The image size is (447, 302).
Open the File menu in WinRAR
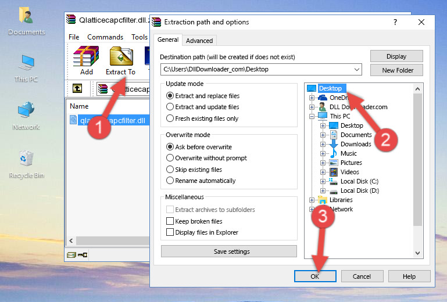(74, 37)
